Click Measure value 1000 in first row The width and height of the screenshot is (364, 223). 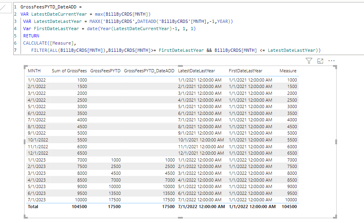pyautogui.click(x=292, y=80)
